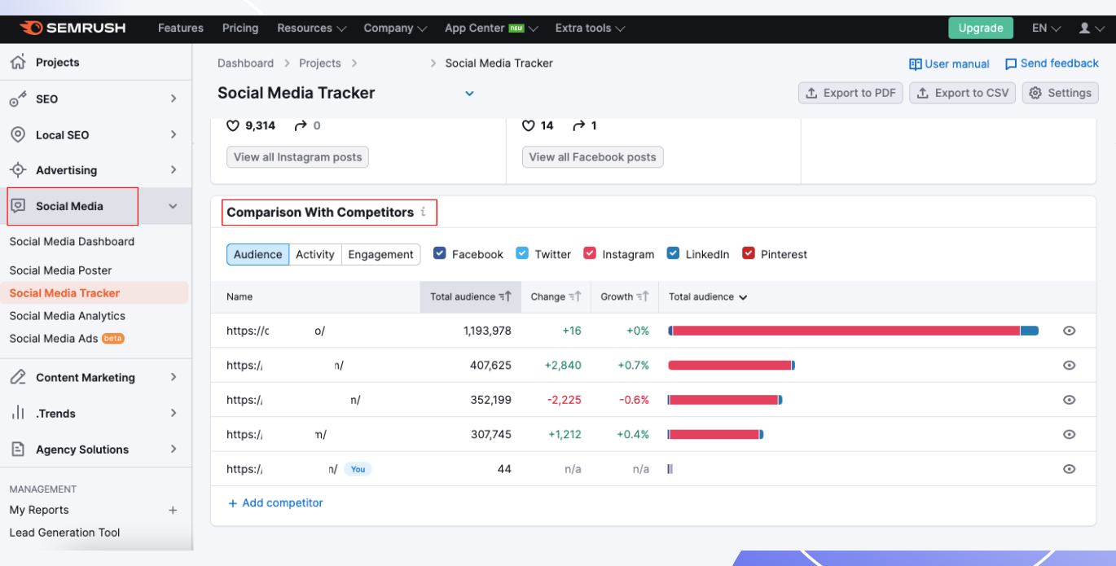Toggle the Pinterest checkbox
Image resolution: width=1116 pixels, height=566 pixels.
749,253
